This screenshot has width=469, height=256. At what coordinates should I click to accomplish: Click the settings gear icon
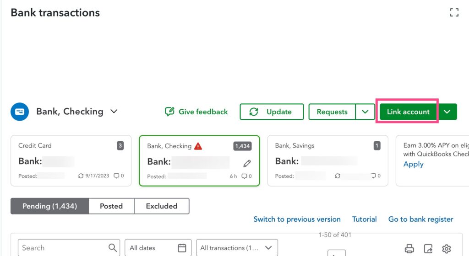[x=447, y=249]
